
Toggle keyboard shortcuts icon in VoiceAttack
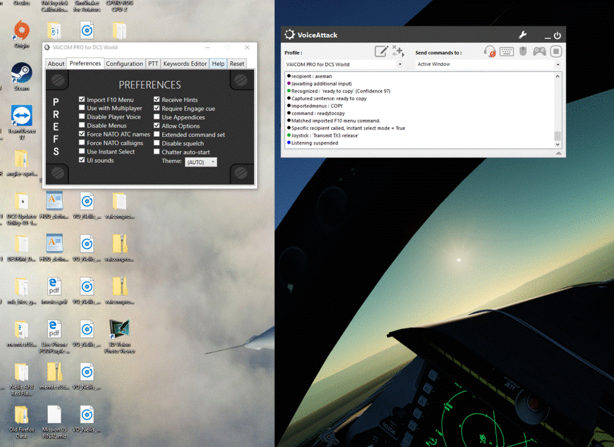click(507, 52)
